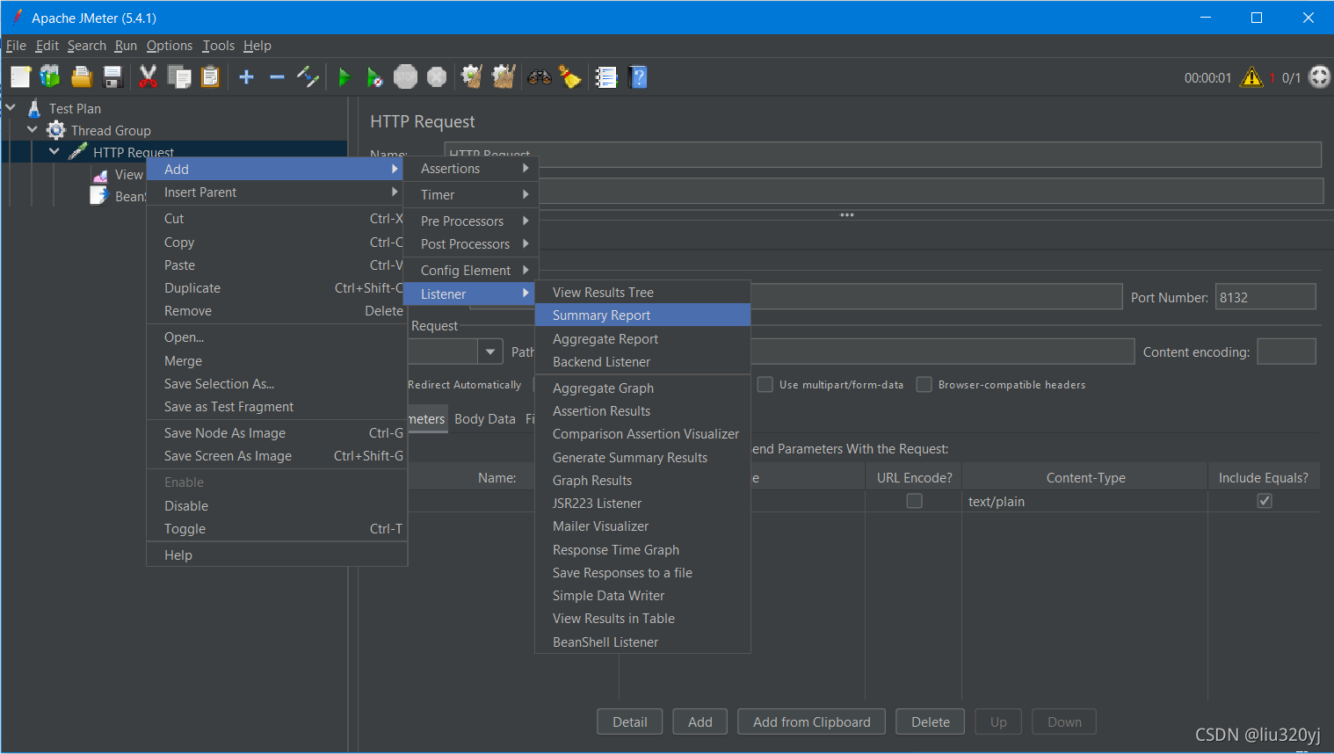Toggle Use multipart/form-data checkbox
1334x754 pixels.
click(765, 384)
